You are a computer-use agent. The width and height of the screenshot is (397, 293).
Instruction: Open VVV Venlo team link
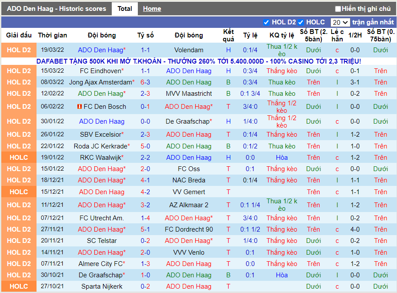pyautogui.click(x=189, y=253)
